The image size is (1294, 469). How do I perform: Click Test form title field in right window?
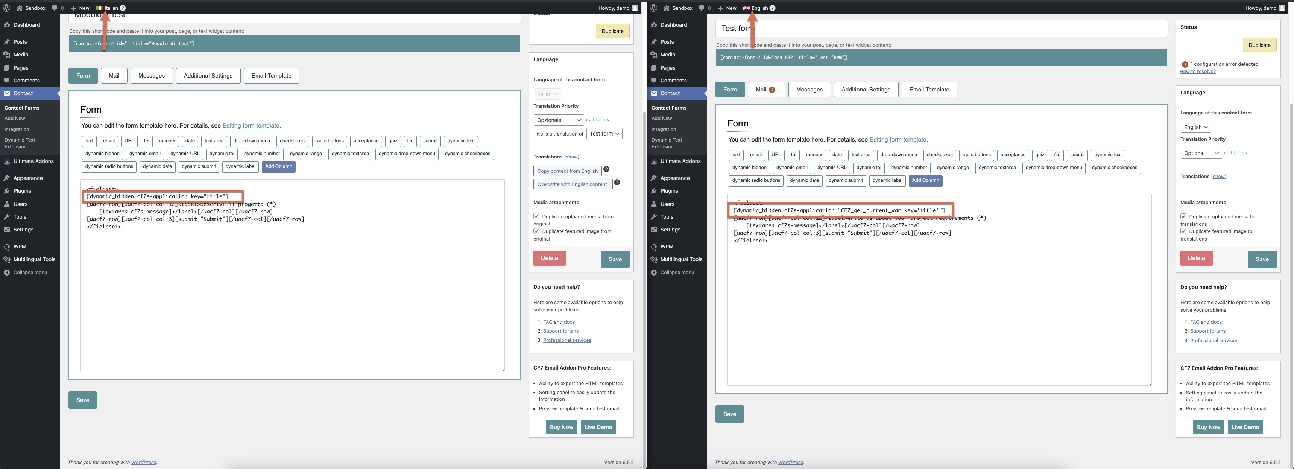[x=942, y=29]
